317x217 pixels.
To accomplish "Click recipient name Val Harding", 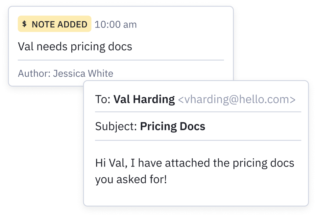I will (144, 99).
